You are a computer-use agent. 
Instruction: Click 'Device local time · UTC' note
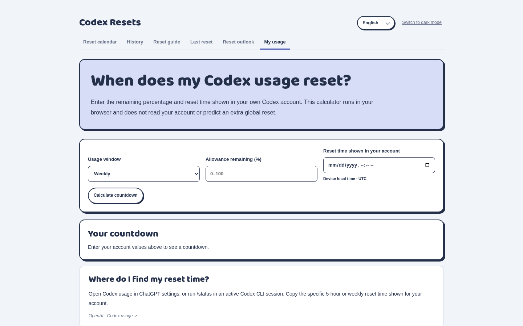coord(345,179)
